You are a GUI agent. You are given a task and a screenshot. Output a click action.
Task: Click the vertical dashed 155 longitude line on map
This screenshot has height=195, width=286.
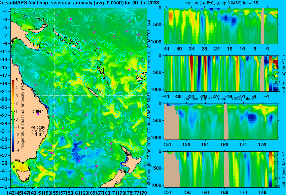[55, 97]
